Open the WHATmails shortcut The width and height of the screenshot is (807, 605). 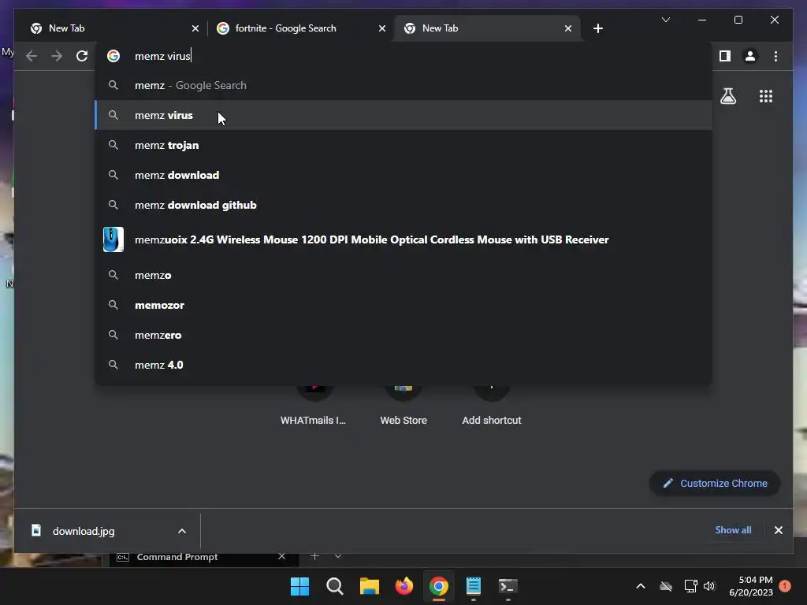[314, 406]
